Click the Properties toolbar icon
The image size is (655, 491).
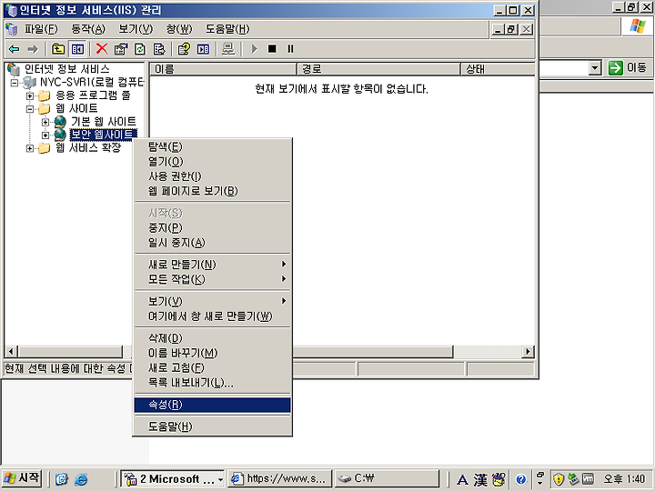point(121,49)
